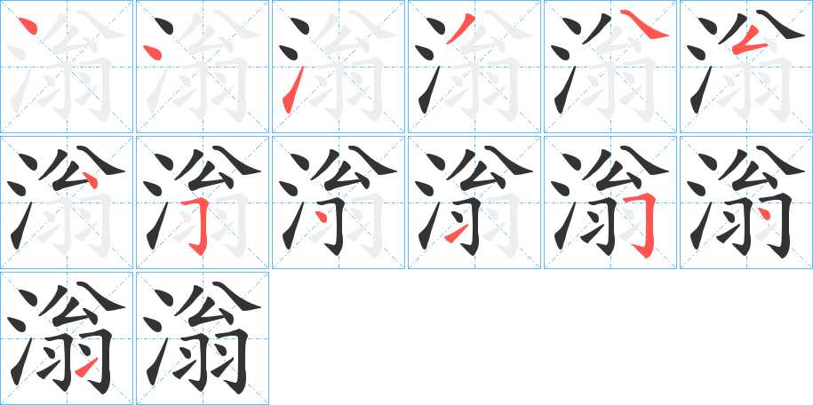Open the second stroke step frame
The width and height of the screenshot is (813, 405).
(203, 67)
